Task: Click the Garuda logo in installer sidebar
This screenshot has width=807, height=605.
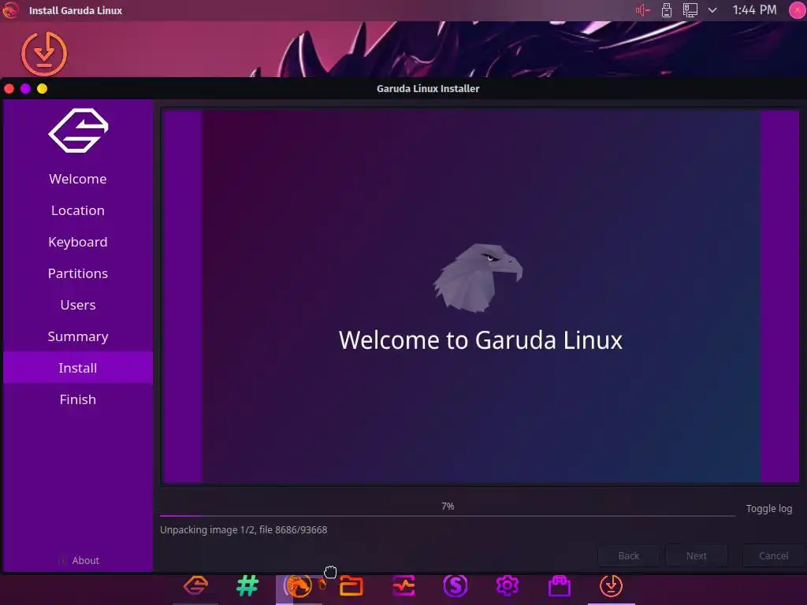Action: click(78, 131)
